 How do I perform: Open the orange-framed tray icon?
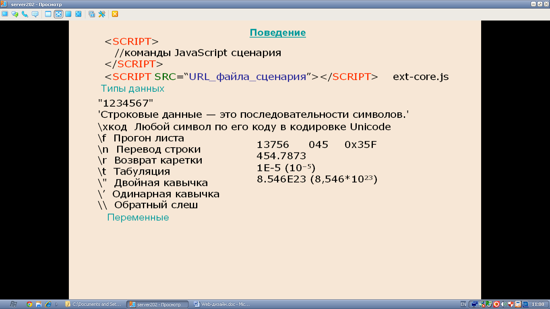pos(518,304)
